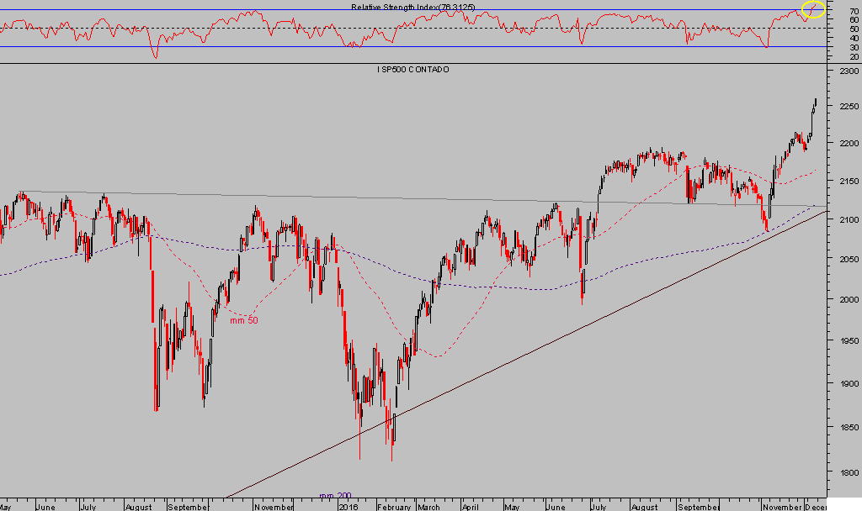Click the latest candlestick at chart peak
The image size is (862, 511).
tap(815, 103)
